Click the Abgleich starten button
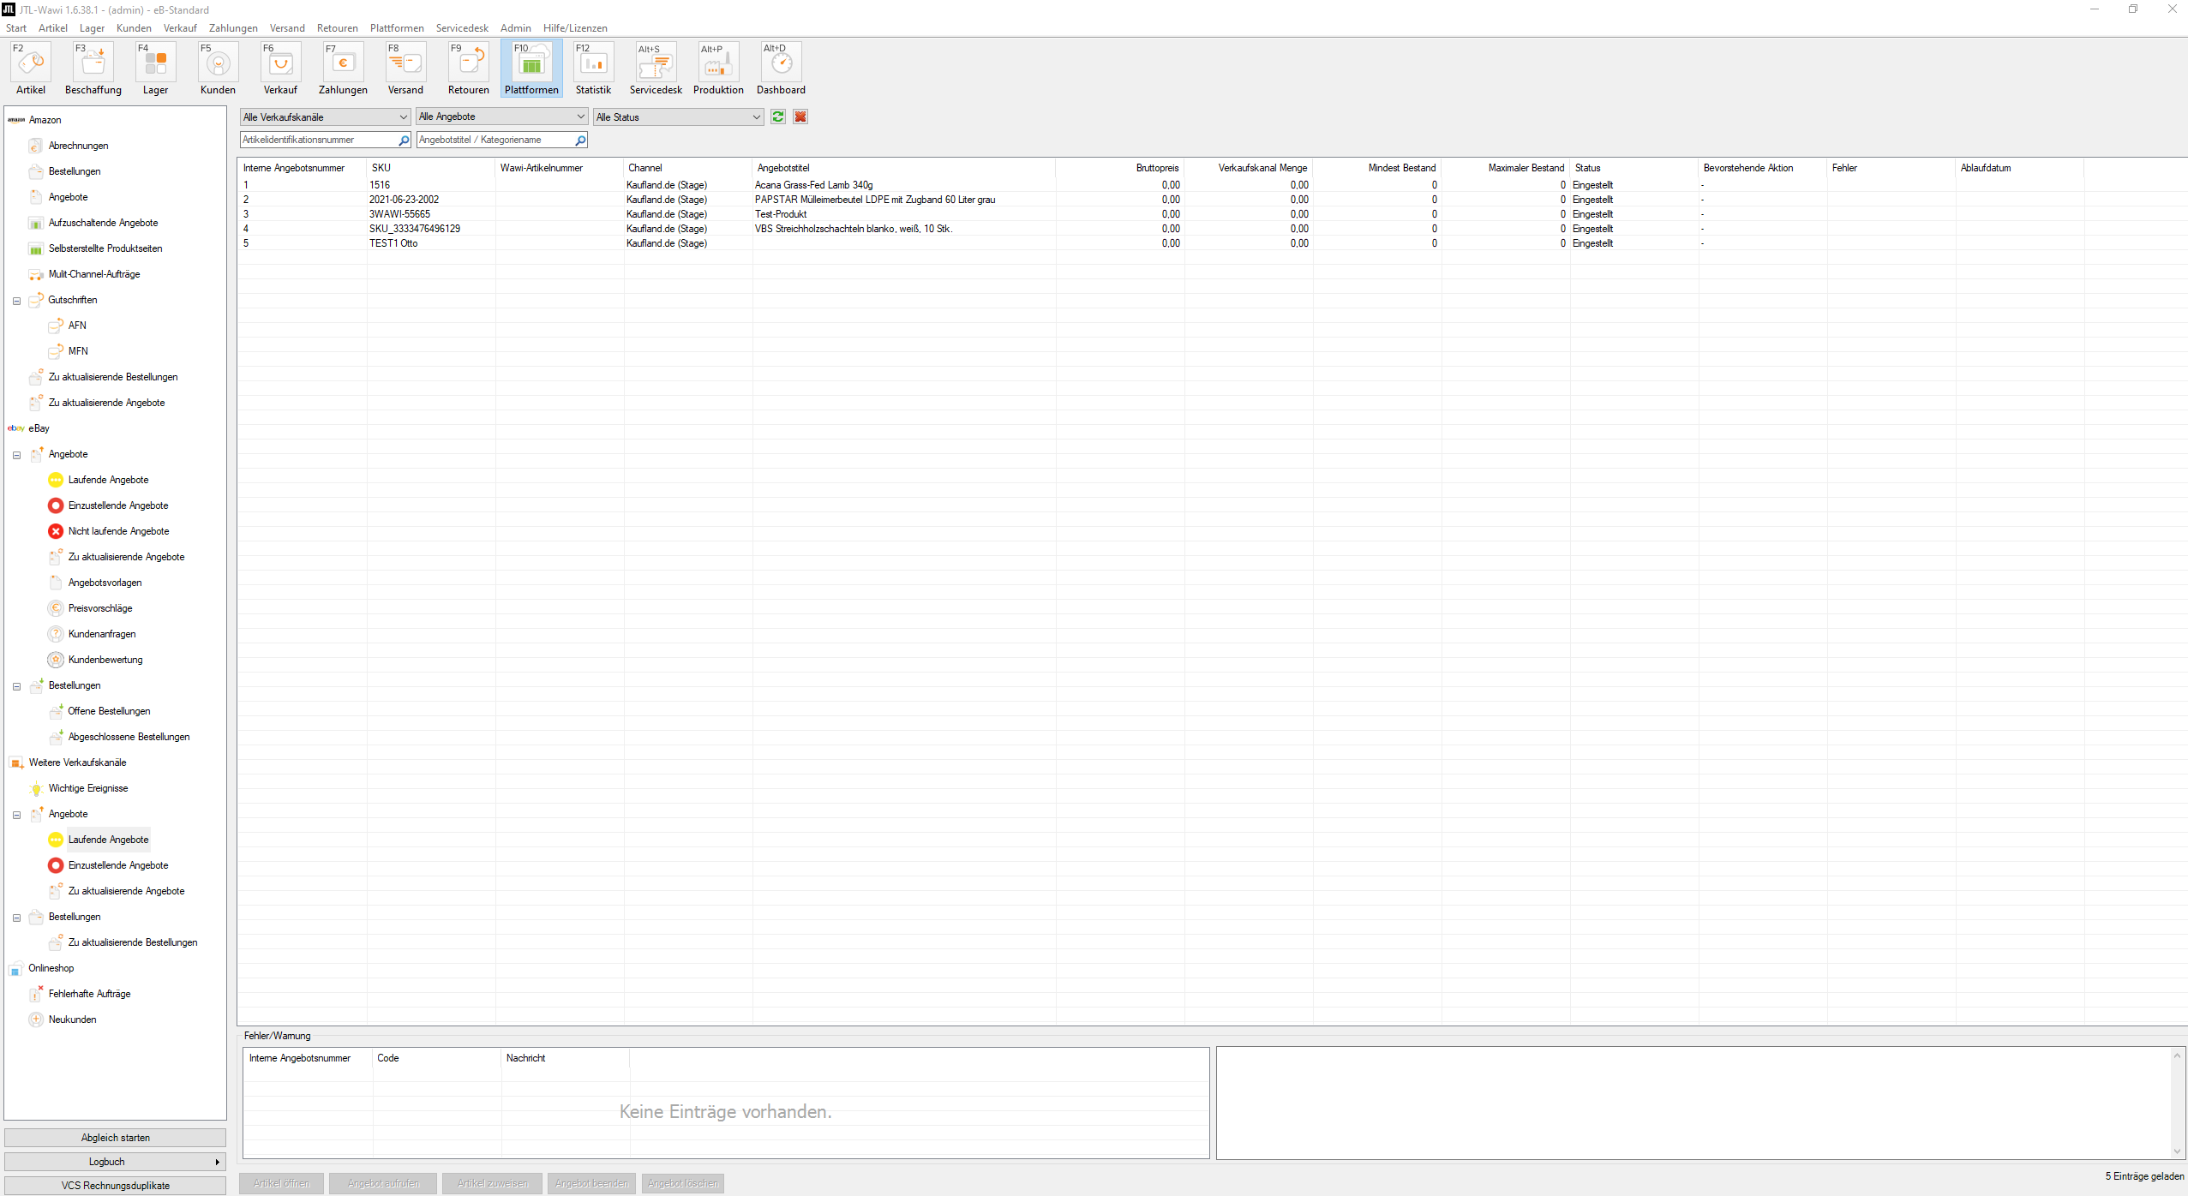2188x1196 pixels. [x=116, y=1138]
